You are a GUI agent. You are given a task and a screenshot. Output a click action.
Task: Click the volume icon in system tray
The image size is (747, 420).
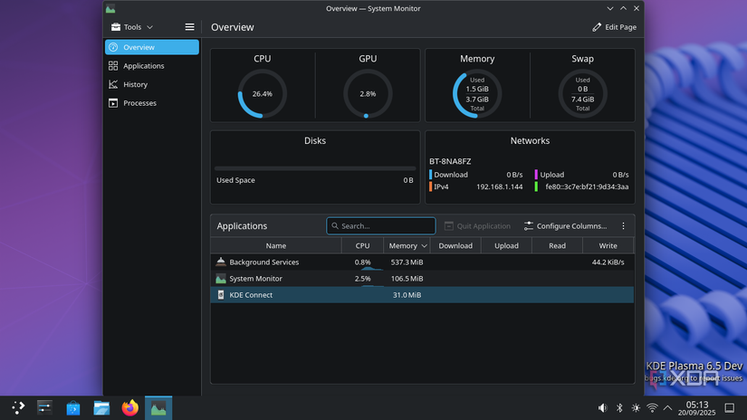tap(603, 408)
